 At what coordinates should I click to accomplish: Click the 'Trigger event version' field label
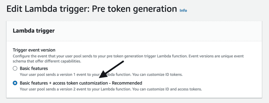click(x=34, y=50)
